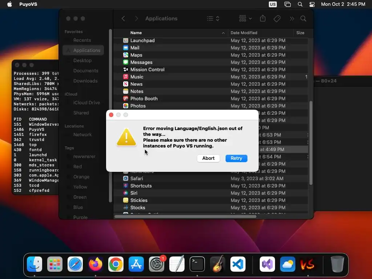Screen dimensions: 372x279
Task: Select the Mission Control icon in list
Action: (x=126, y=69)
